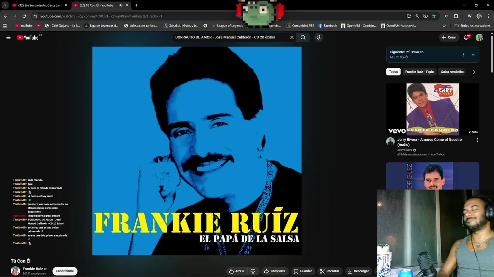Screen dimensions: 494x277
Task: Visit the Jerry Rivera channel avatar
Action: (x=391, y=141)
